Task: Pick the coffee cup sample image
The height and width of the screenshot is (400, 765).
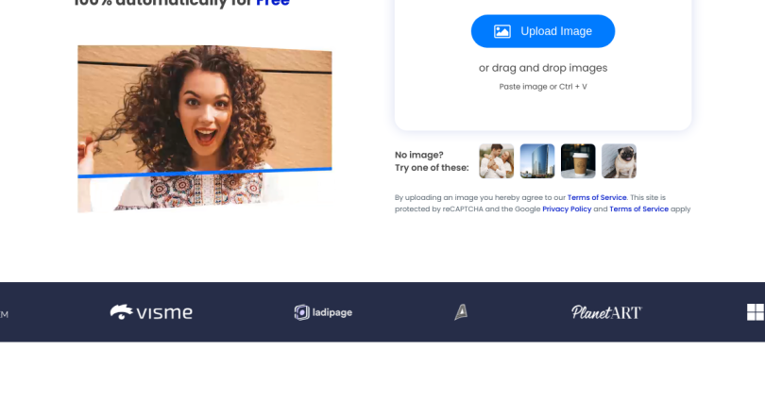Action: pos(578,161)
